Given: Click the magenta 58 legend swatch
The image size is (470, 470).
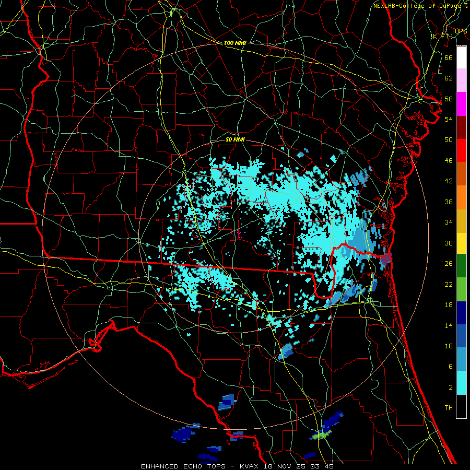Looking at the screenshot, I should [461, 104].
